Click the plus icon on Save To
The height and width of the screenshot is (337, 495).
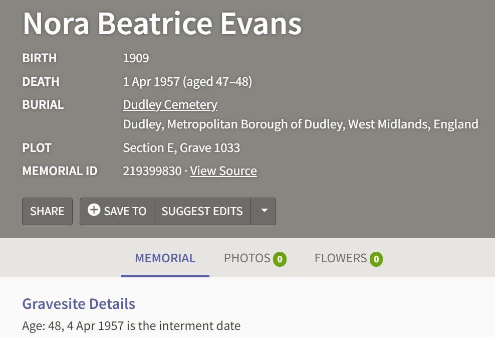click(x=94, y=210)
